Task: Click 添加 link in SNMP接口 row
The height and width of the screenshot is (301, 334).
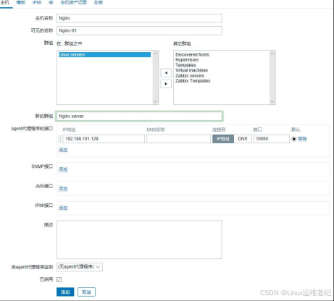Action: pos(63,169)
